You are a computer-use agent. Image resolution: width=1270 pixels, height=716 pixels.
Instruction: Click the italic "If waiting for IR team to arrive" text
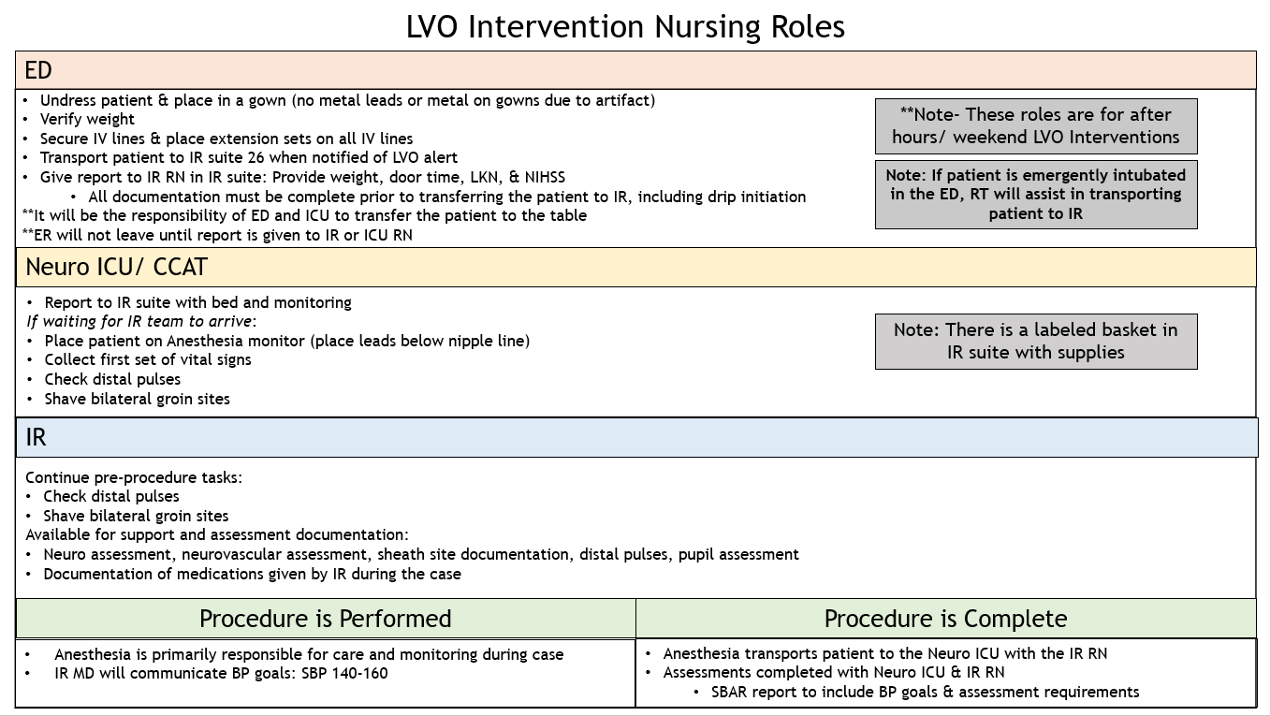point(140,321)
